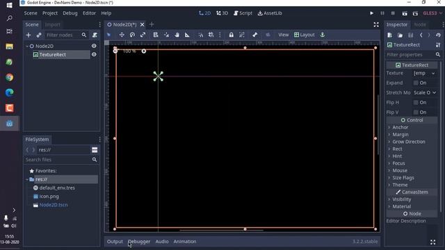The height and width of the screenshot is (250, 445).
Task: Activate the Ruler Mode tool
Action: 187,35
